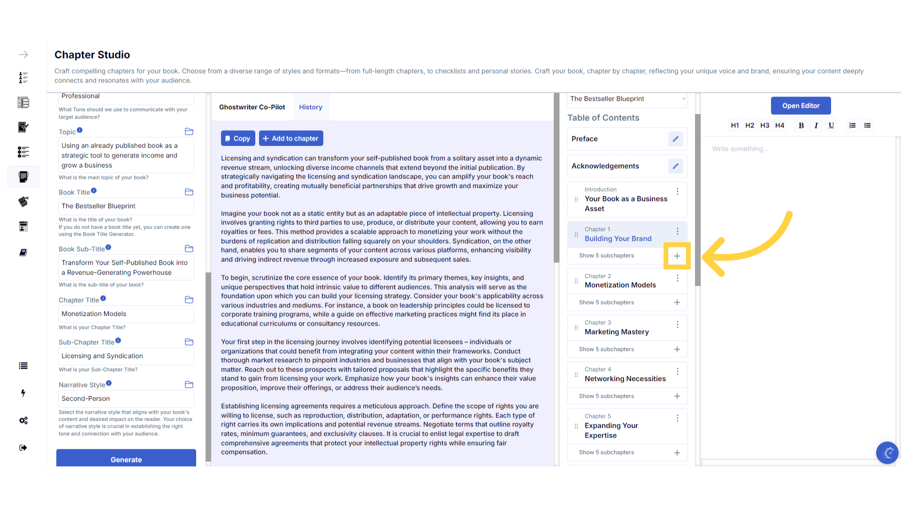Click the info icon beside Narrative Style
The image size is (901, 506).
(x=109, y=383)
